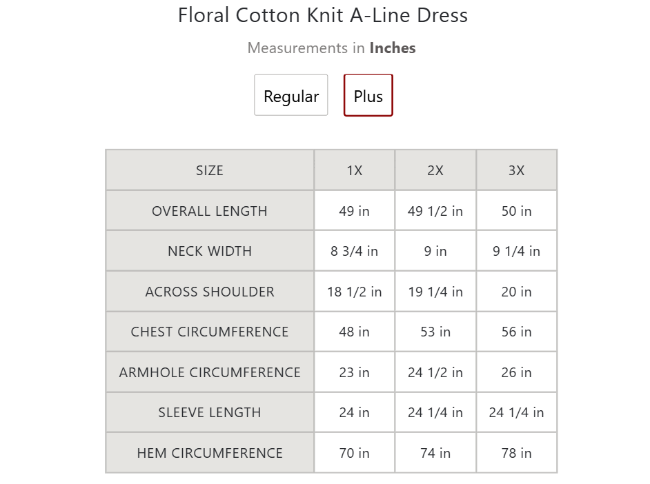Click the 2X size column header
Viewport: 650px width, 484px height.
coord(435,170)
